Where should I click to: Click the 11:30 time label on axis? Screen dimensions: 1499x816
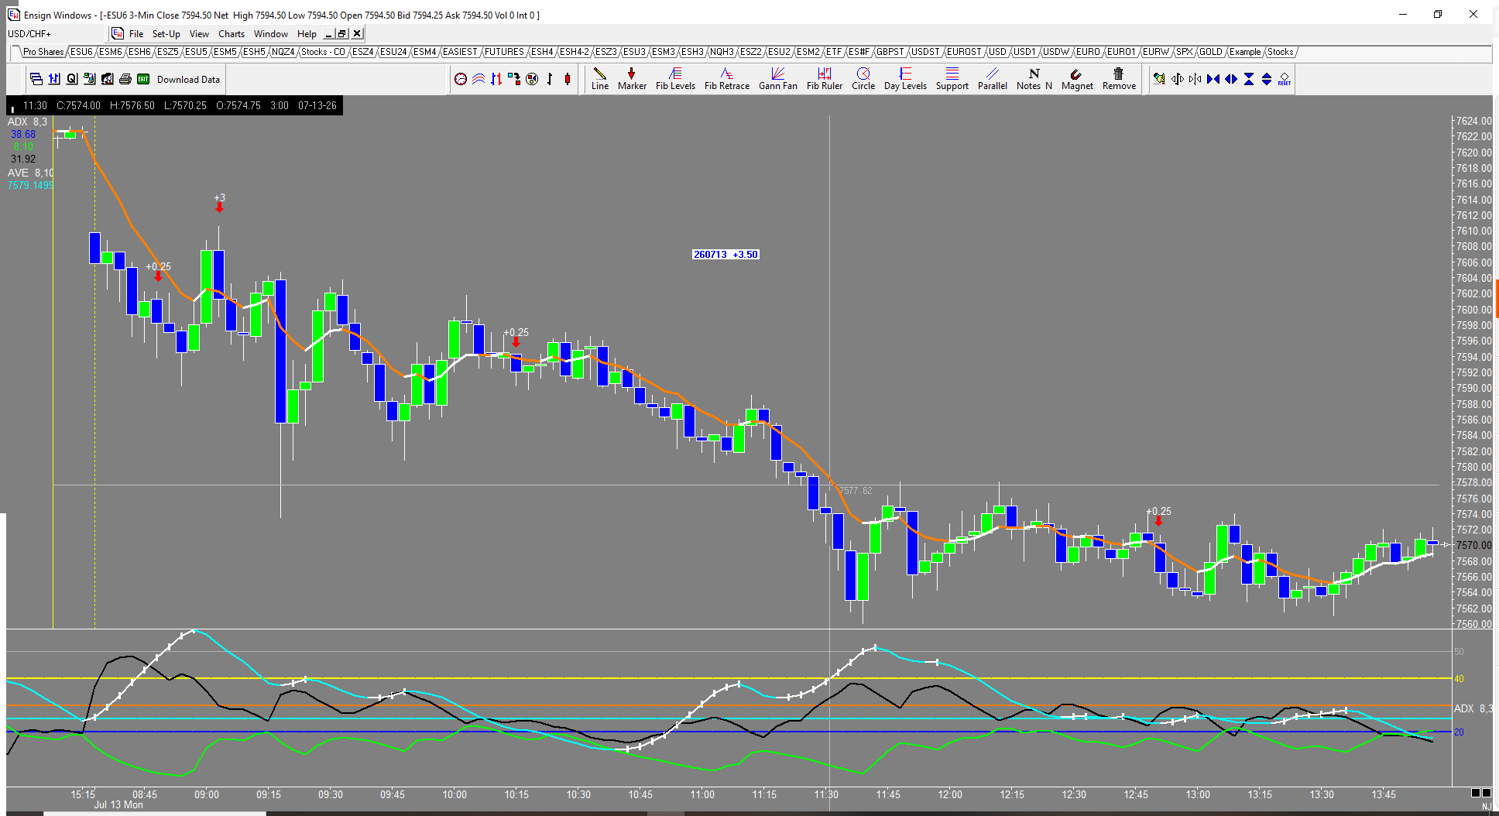(x=826, y=794)
